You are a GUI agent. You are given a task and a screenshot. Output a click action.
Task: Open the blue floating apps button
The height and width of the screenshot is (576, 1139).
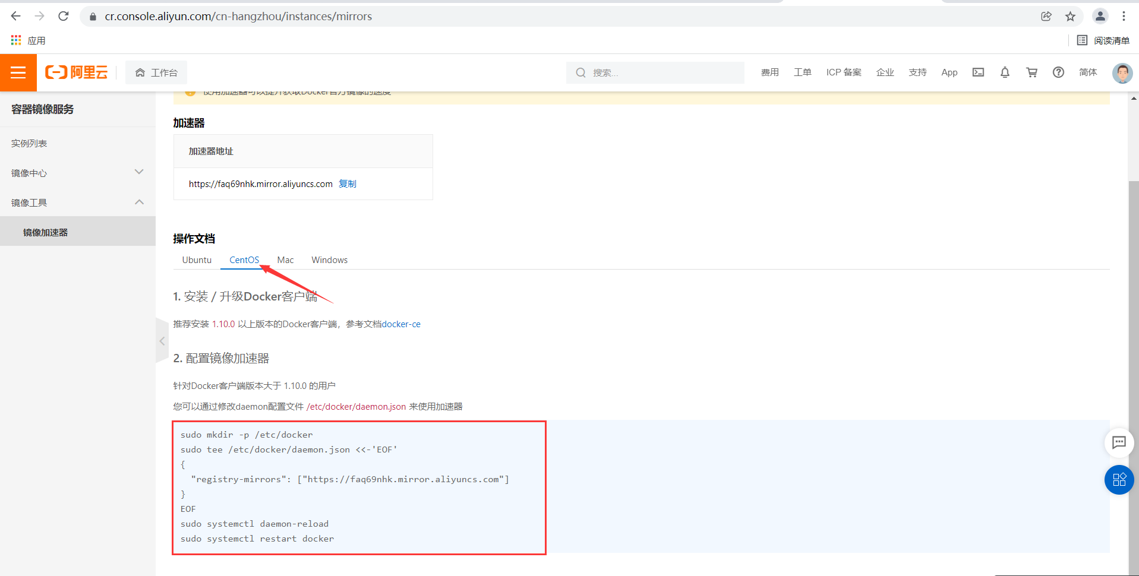pos(1119,479)
